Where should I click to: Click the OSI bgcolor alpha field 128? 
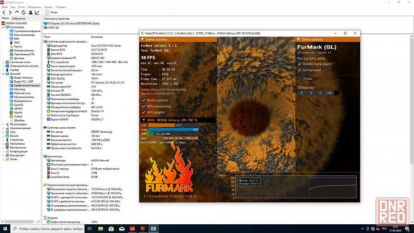click(328, 93)
